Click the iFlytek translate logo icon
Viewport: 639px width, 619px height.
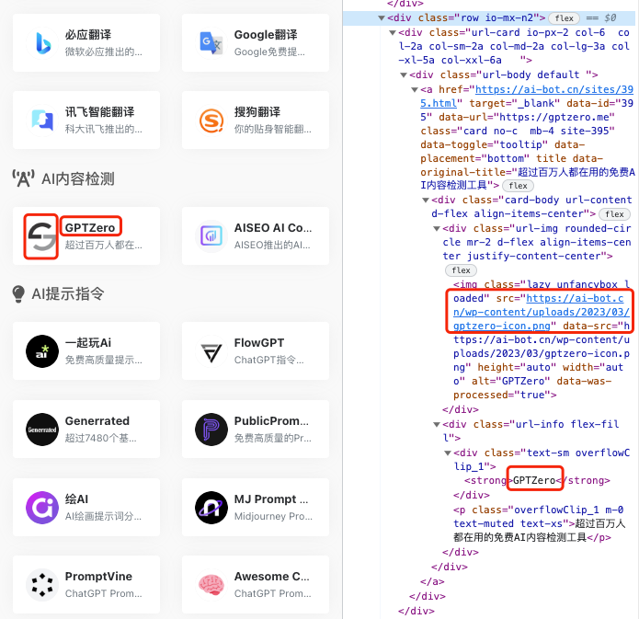(42, 120)
